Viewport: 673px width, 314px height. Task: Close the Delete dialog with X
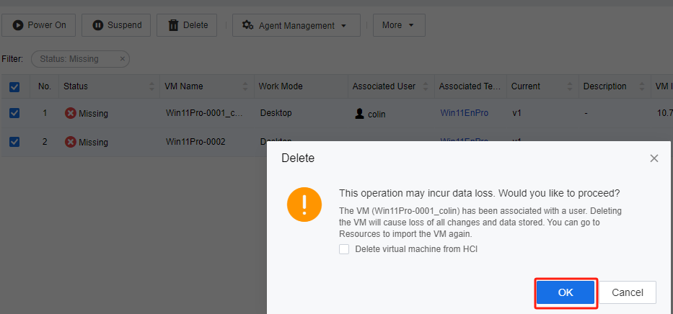pyautogui.click(x=654, y=158)
